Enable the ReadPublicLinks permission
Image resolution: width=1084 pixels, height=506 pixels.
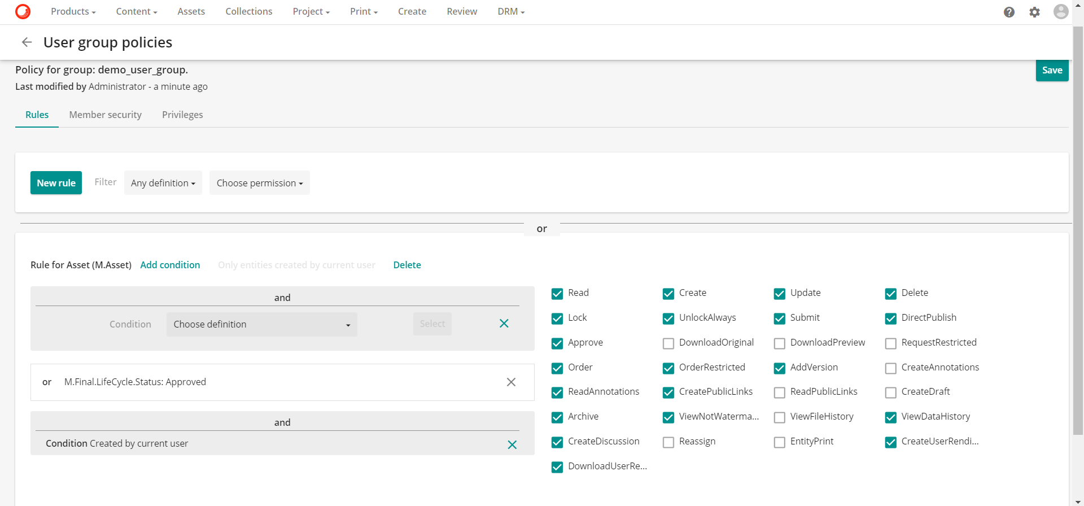click(780, 392)
